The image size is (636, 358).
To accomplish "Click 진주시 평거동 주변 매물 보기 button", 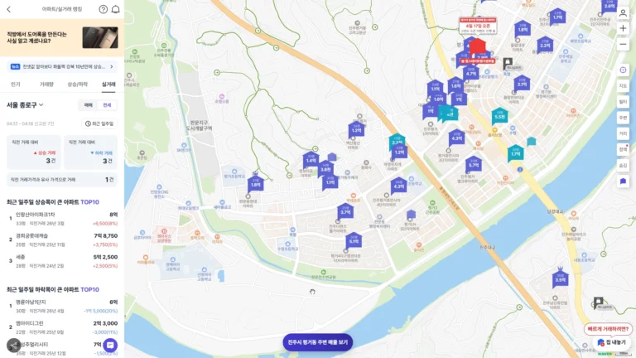I will pyautogui.click(x=318, y=341).
